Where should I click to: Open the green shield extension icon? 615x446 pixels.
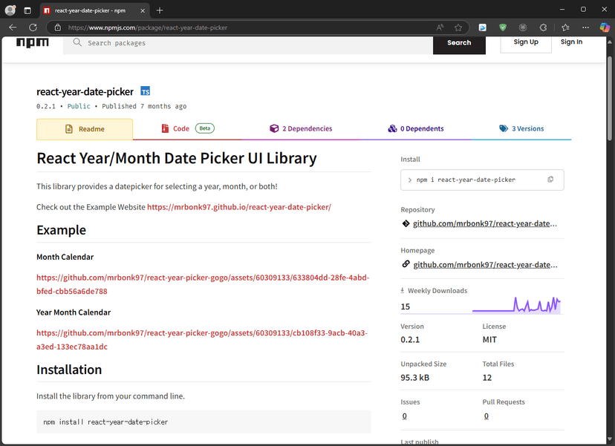tap(503, 27)
